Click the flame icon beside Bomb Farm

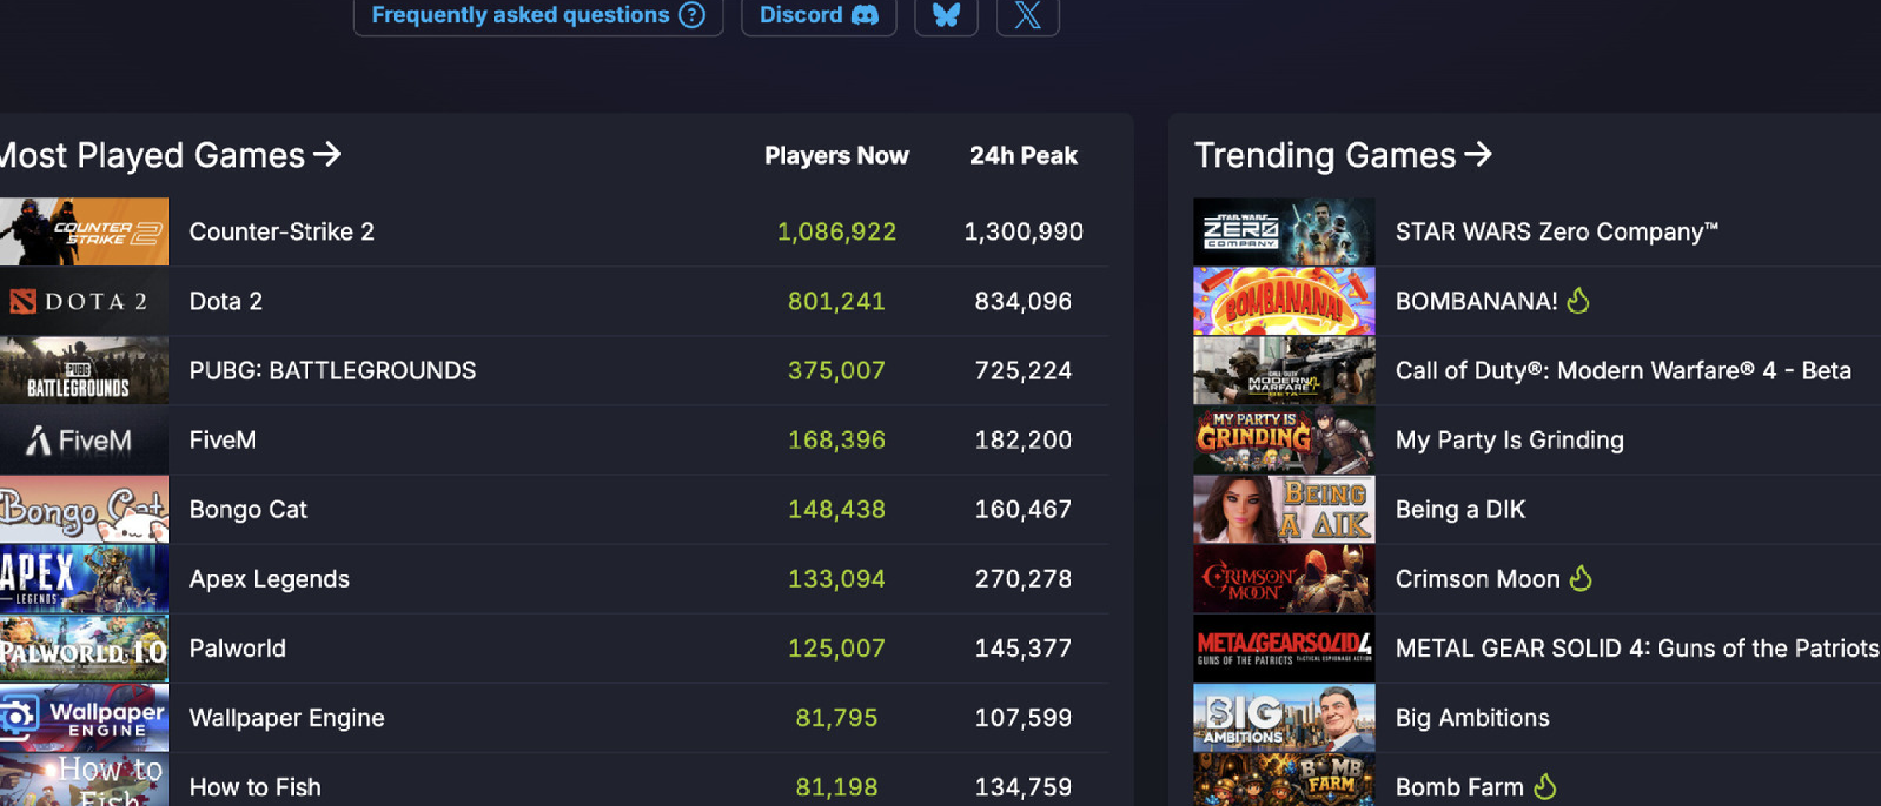pyautogui.click(x=1545, y=787)
